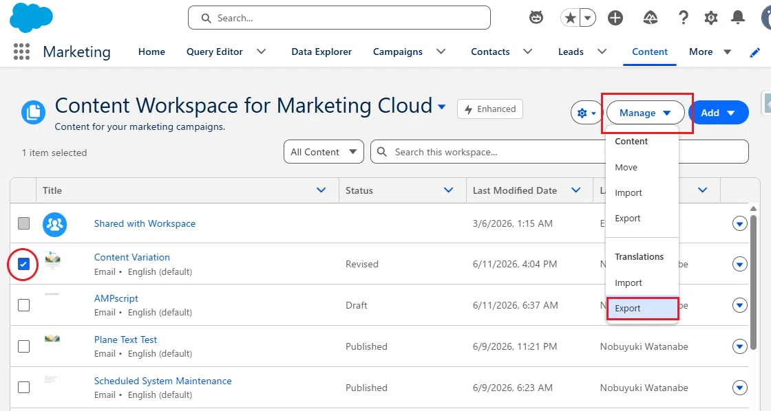This screenshot has height=411, width=771.
Task: Choose Export under Content in Manage menu
Action: (x=642, y=219)
